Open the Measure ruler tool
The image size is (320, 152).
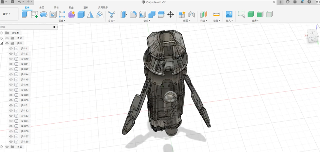click(x=216, y=14)
